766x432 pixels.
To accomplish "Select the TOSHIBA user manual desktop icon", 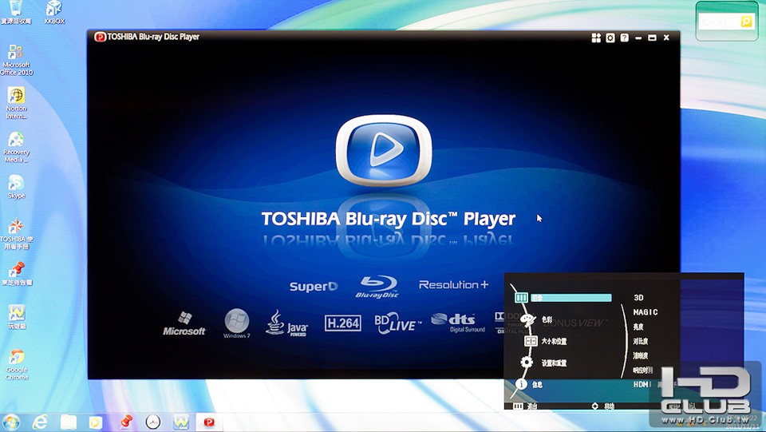I will (x=16, y=234).
